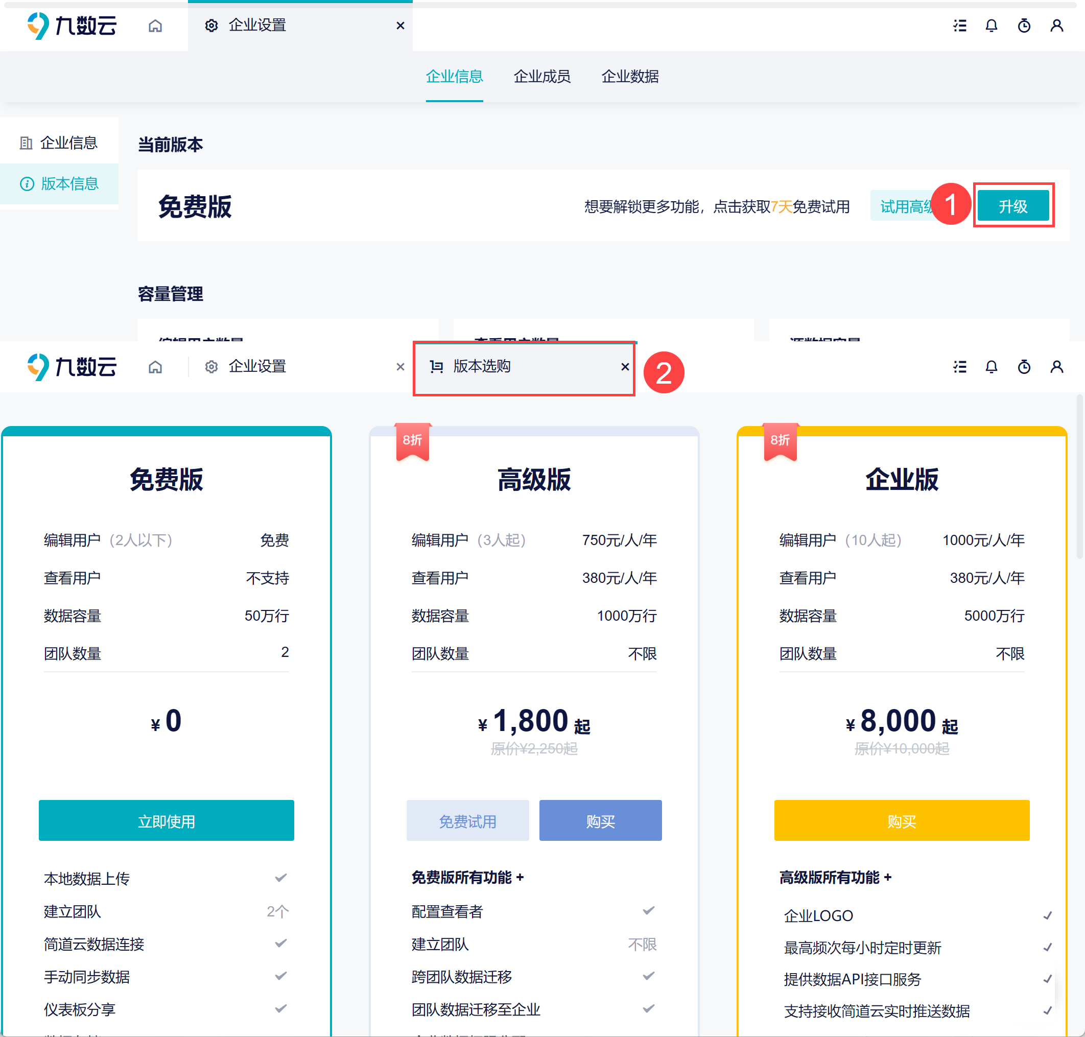
Task: Select 企业信息 in the left sidebar
Action: point(68,143)
